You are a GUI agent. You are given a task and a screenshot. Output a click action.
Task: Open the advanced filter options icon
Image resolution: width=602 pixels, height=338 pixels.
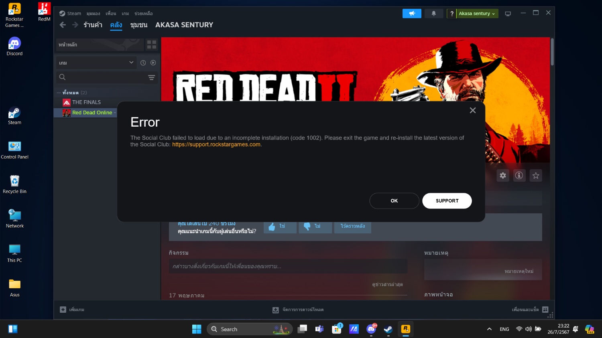coord(152,77)
